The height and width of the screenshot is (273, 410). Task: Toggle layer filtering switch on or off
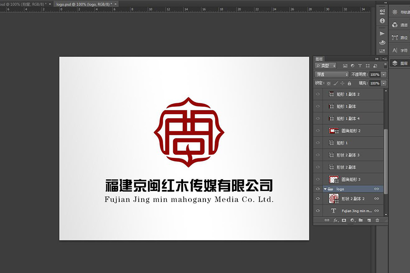pyautogui.click(x=385, y=66)
